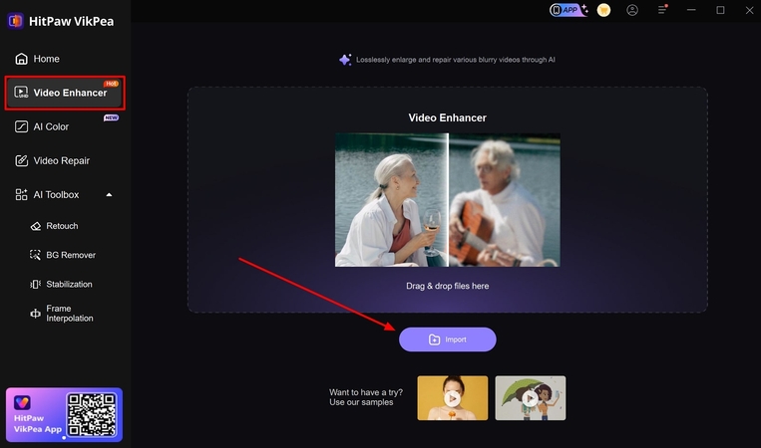Open the user account icon

click(x=632, y=10)
